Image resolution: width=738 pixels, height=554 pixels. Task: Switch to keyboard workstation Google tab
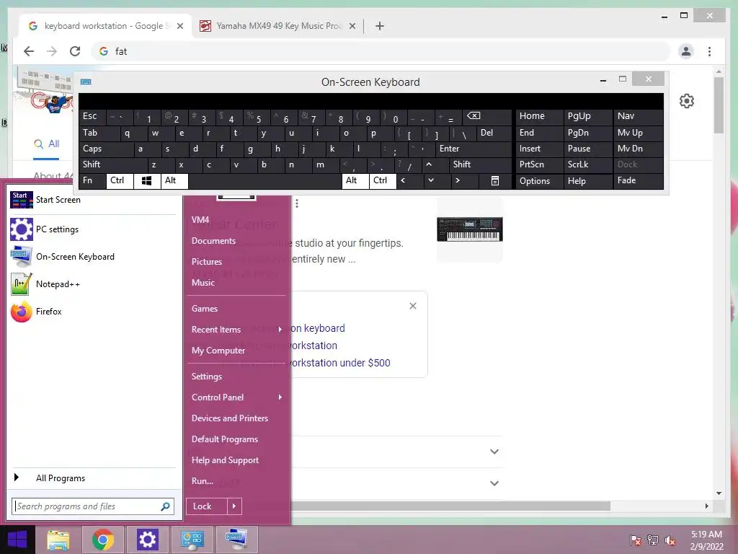point(106,26)
